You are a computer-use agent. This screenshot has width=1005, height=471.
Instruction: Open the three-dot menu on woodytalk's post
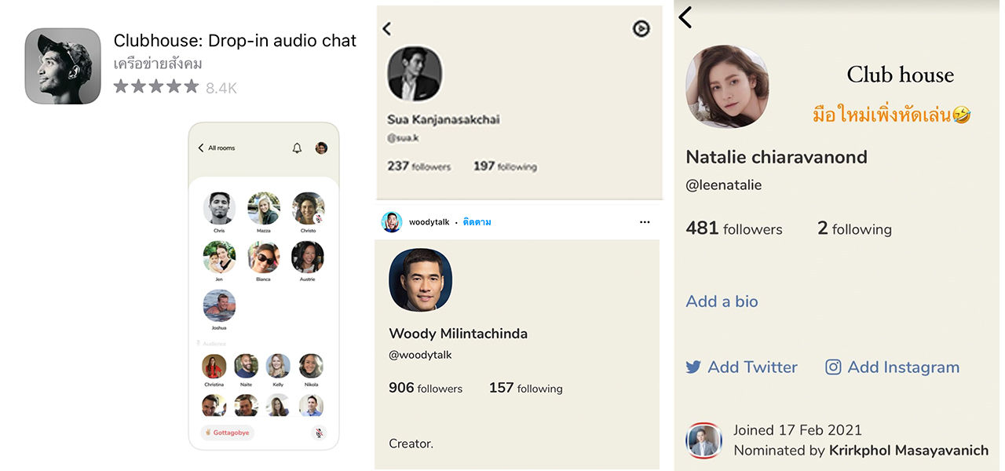(x=645, y=222)
